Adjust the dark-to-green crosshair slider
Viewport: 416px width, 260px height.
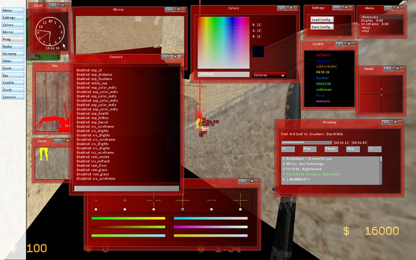pos(129,227)
